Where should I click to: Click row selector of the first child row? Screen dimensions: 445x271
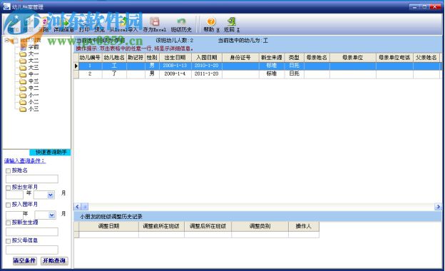point(76,66)
